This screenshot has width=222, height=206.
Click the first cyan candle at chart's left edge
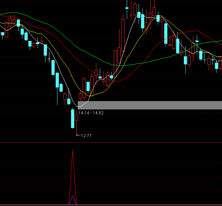(x=2, y=34)
